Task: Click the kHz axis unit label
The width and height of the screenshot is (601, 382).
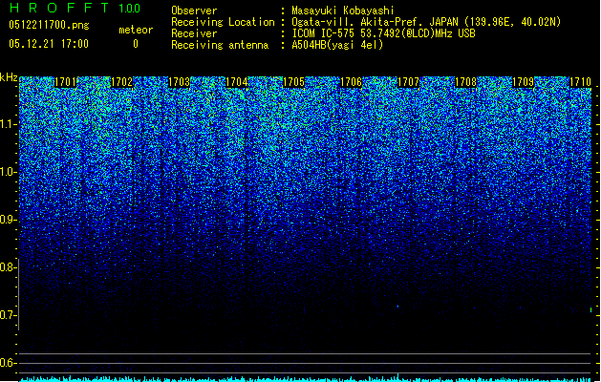Action: click(9, 77)
